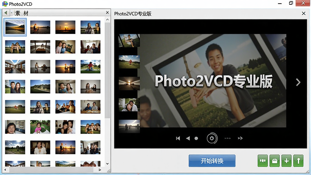Click the leftmost green button beside 开始转换
The image size is (311, 175).
(263, 161)
